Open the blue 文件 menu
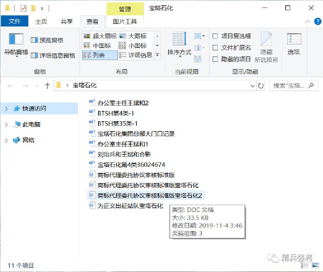The height and width of the screenshot is (272, 323). pos(14,21)
